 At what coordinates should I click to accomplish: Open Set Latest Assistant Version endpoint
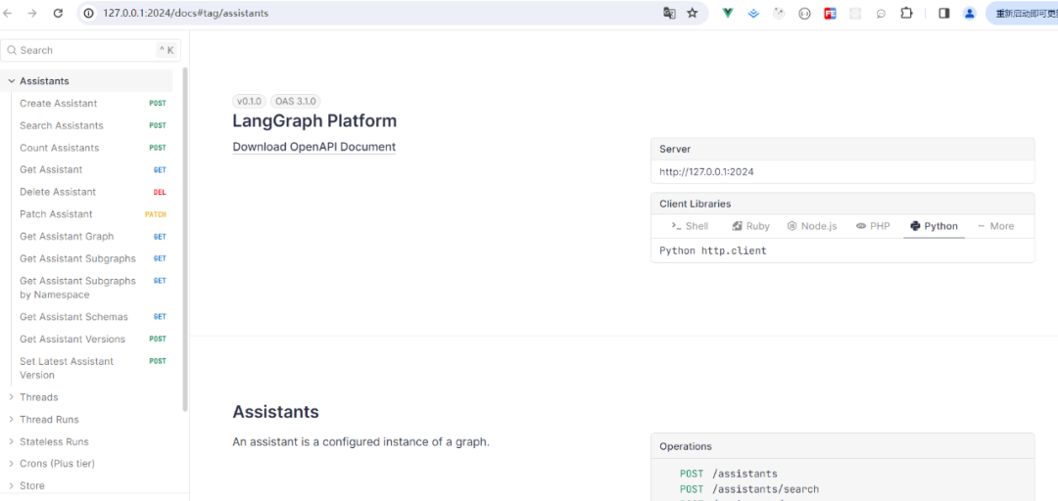coord(92,368)
